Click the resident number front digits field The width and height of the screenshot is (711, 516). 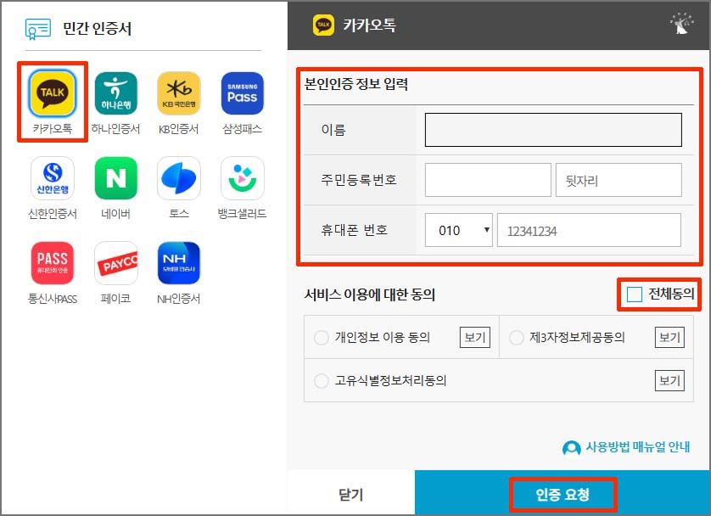(x=488, y=180)
